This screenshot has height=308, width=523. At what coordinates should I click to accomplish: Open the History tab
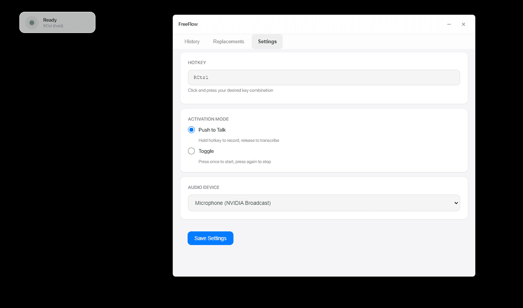[192, 42]
